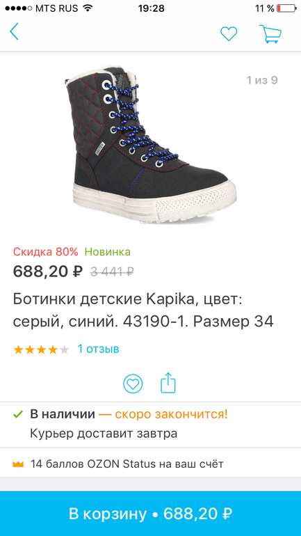Tap the 1 из 9 image counter
This screenshot has width=301, height=536.
point(262,80)
